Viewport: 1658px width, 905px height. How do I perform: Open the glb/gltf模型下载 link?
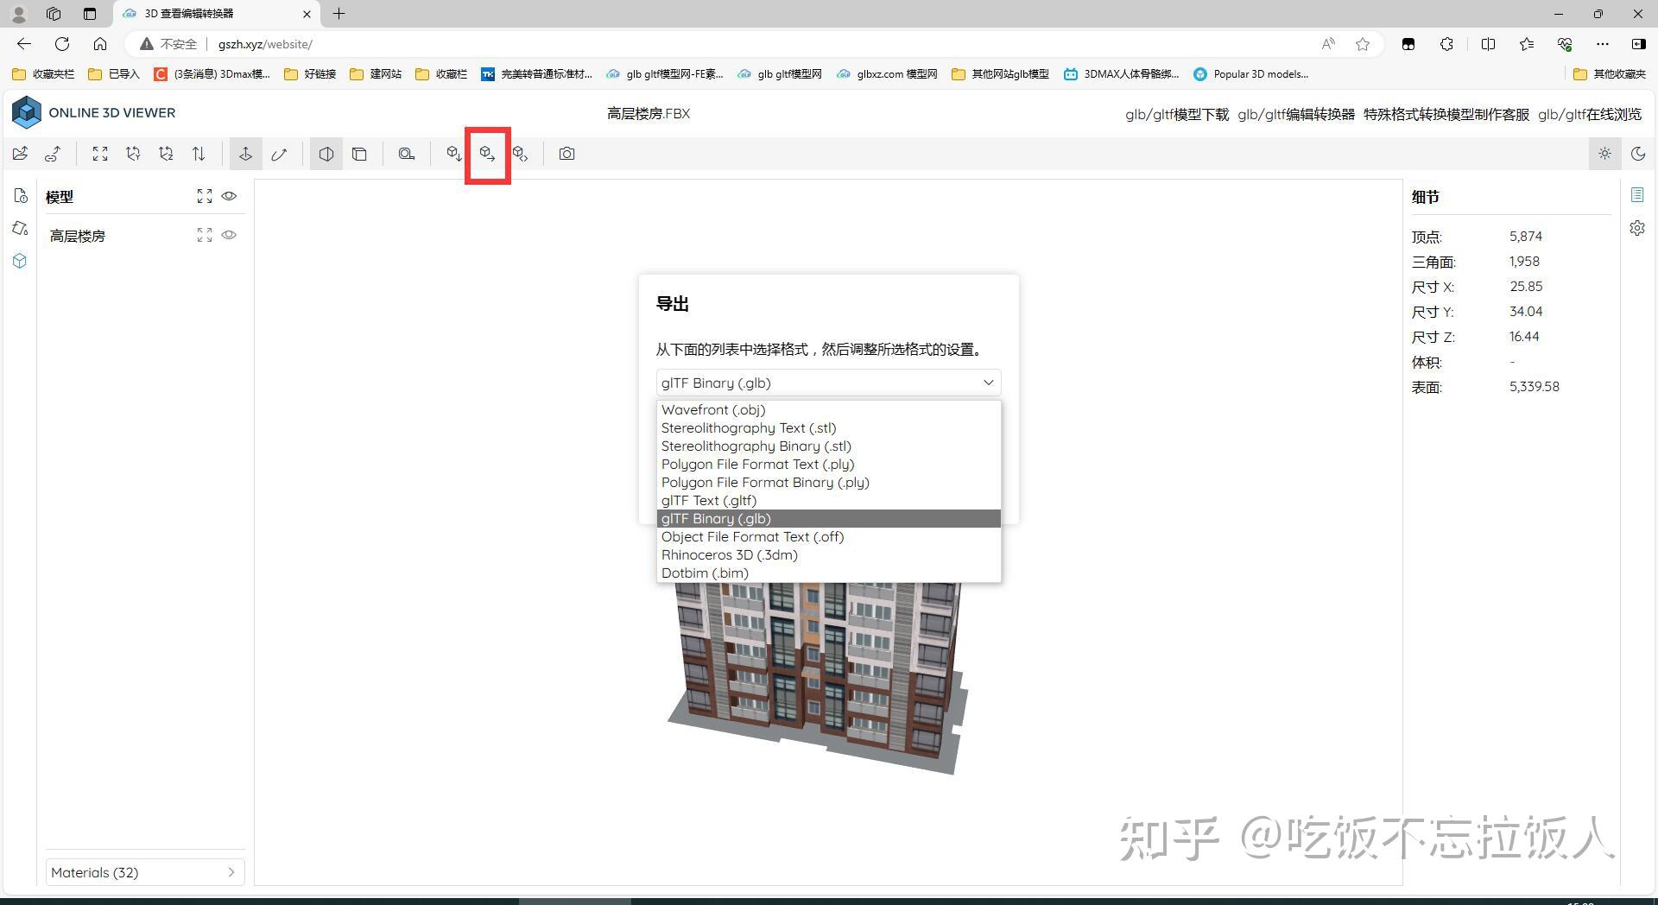coord(1176,114)
